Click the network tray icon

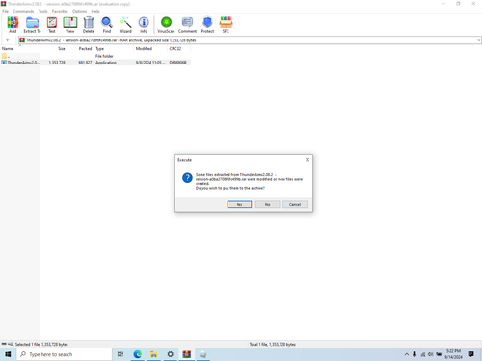coord(423,354)
